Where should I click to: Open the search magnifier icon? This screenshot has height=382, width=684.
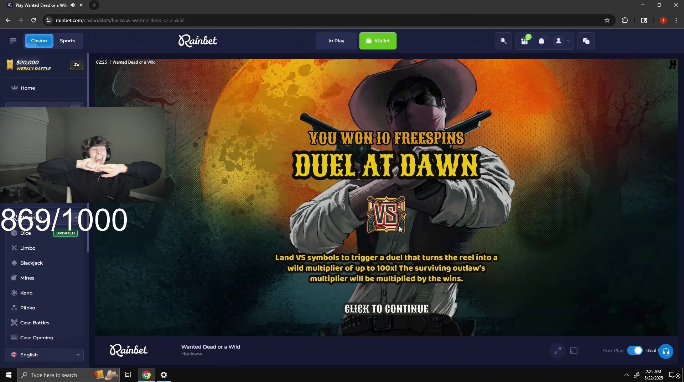pos(503,41)
